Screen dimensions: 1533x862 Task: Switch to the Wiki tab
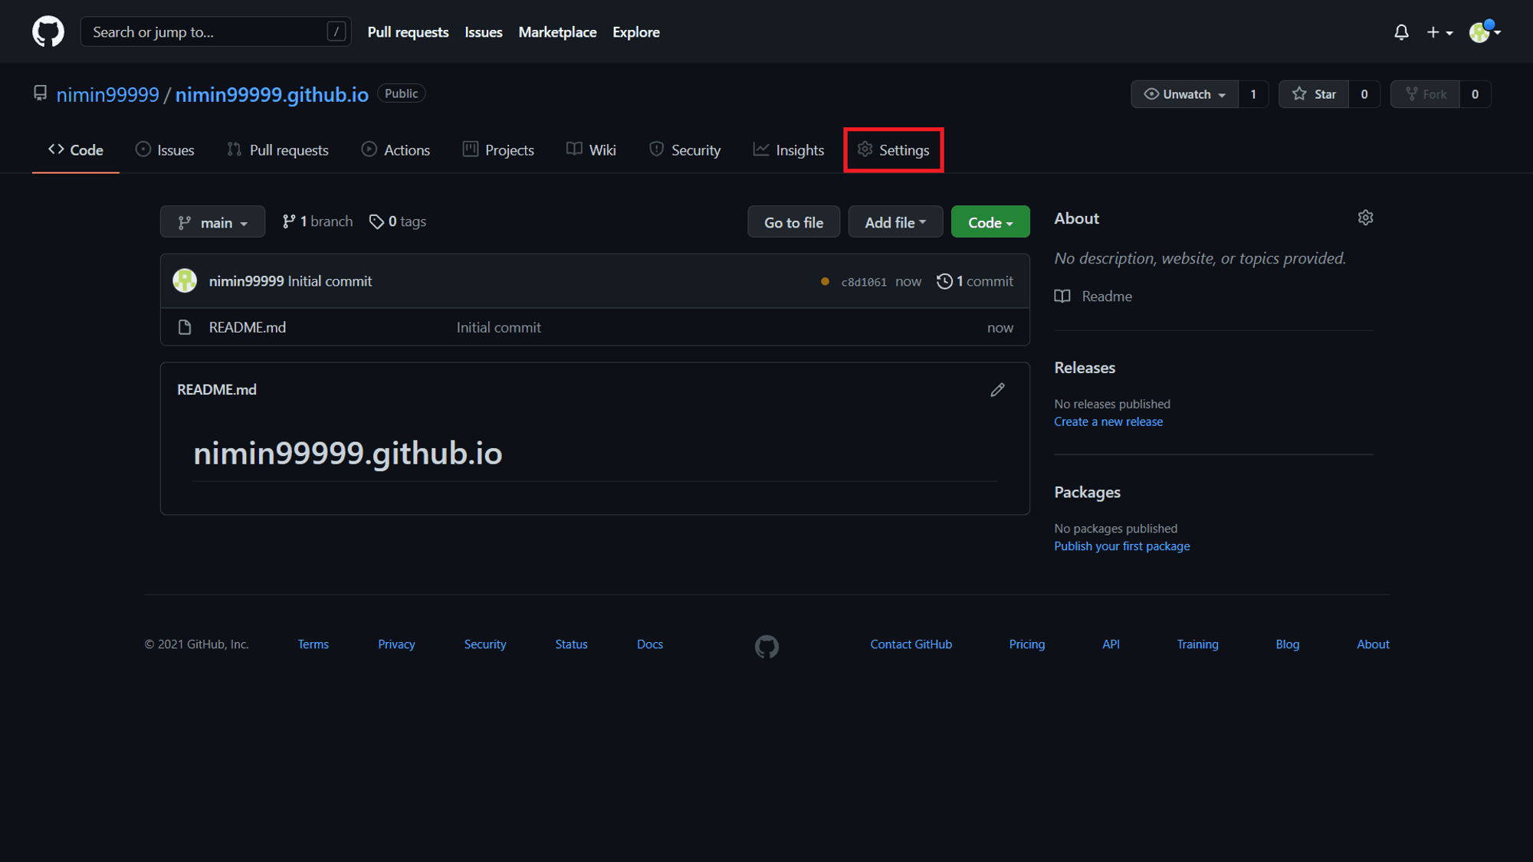tap(591, 150)
